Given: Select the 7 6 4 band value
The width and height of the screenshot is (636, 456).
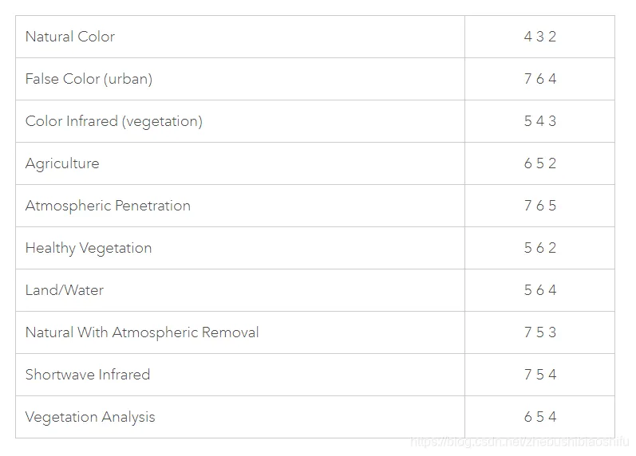Looking at the screenshot, I should pyautogui.click(x=540, y=79).
